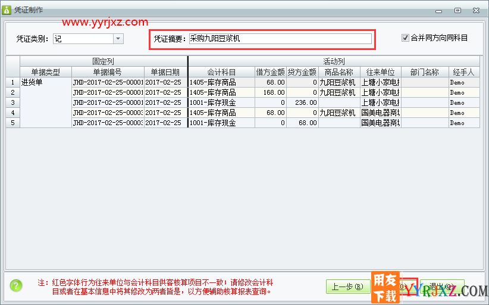Select row 3 header in the grid

[x=12, y=102]
